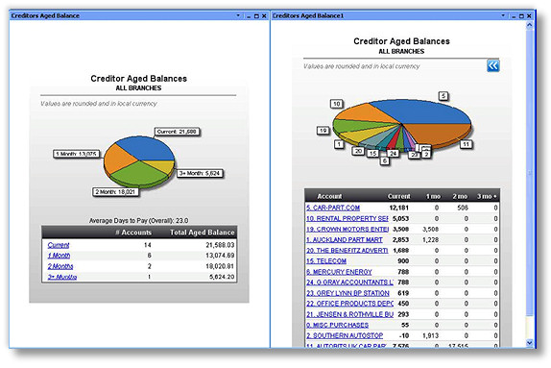Click the blue double-chevron back icon
Viewport: 551px width, 368px height.
coord(493,65)
